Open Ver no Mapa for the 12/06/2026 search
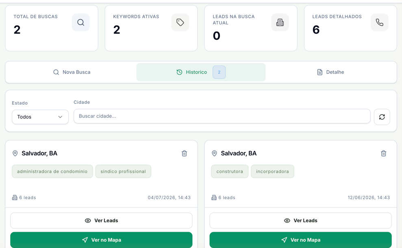 pos(300,240)
